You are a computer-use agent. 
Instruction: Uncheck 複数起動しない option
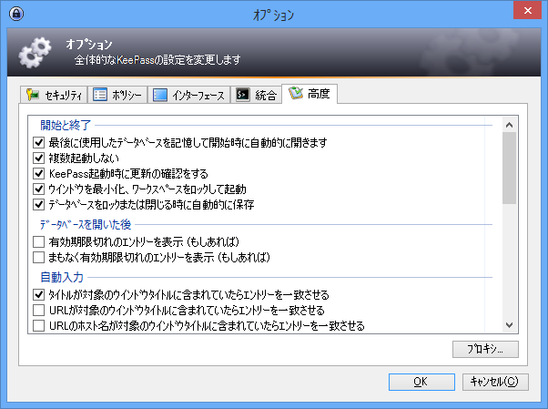point(38,158)
